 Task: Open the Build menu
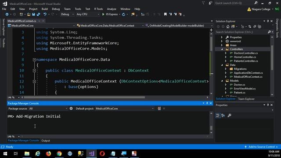click(44, 9)
